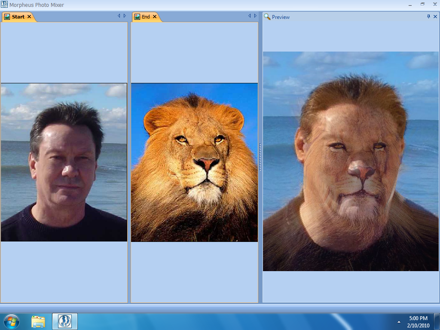Click the Preview panel title text
The width and height of the screenshot is (440, 330).
(x=281, y=17)
